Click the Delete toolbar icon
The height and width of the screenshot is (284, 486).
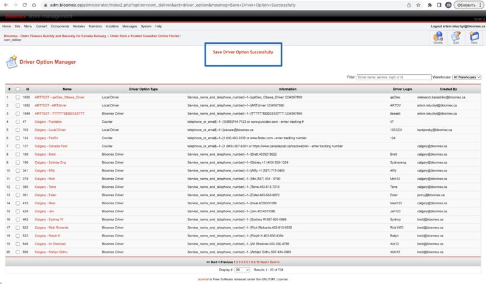[438, 38]
